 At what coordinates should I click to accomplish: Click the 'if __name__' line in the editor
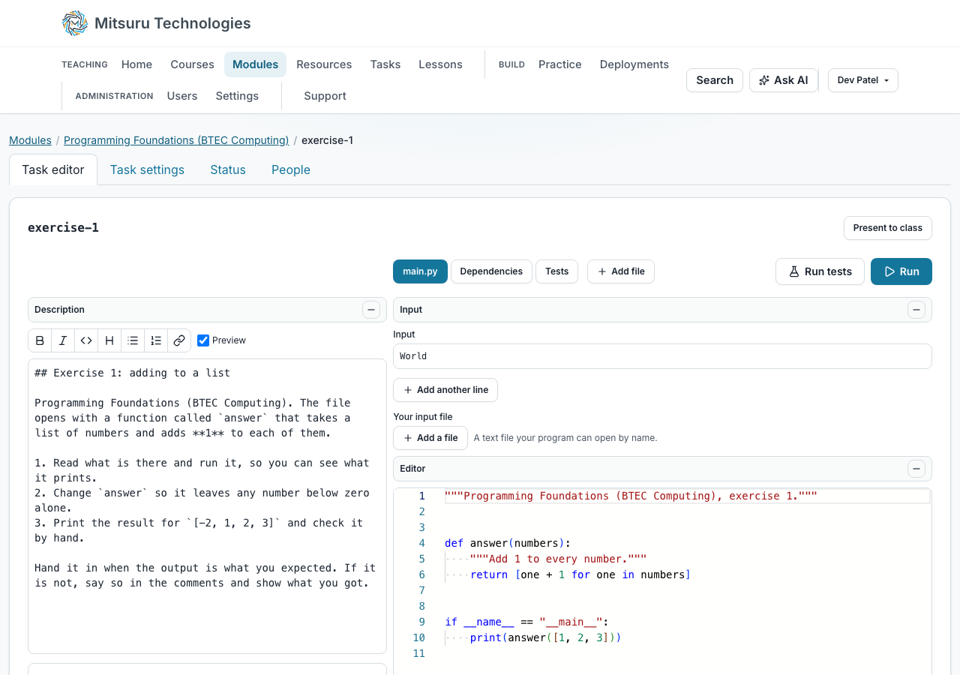tap(526, 622)
